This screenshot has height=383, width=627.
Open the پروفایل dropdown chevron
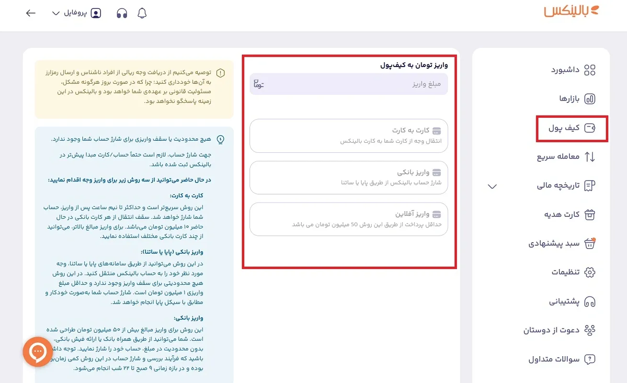(x=55, y=13)
